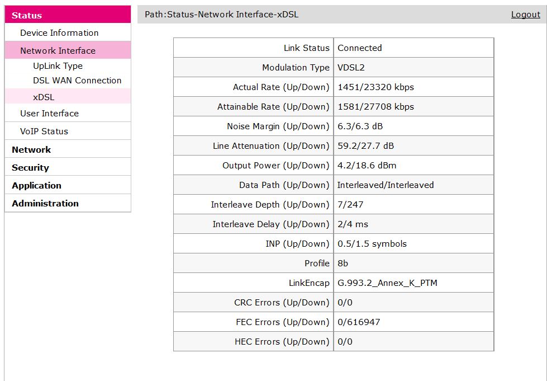The image size is (547, 381).
Task: View the VoIP Status page
Action: pyautogui.click(x=44, y=131)
